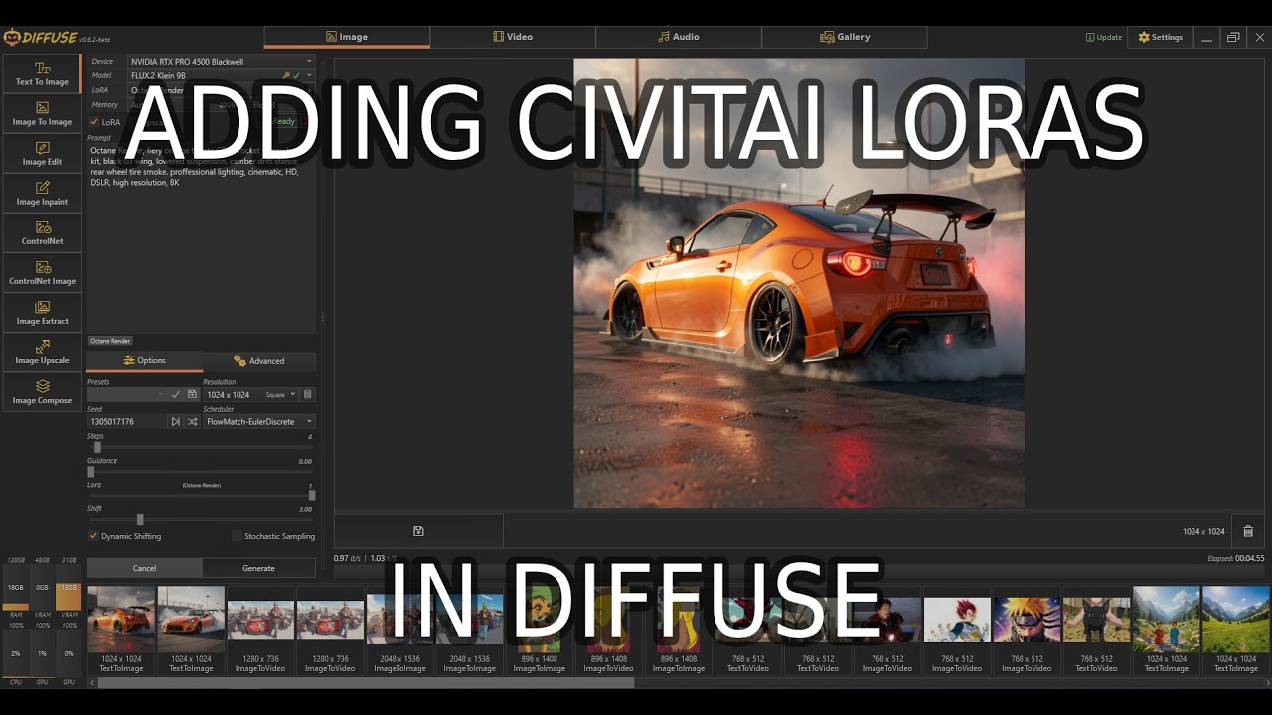This screenshot has width=1272, height=715.
Task: Open the Image Inpaint tool
Action: [x=42, y=194]
